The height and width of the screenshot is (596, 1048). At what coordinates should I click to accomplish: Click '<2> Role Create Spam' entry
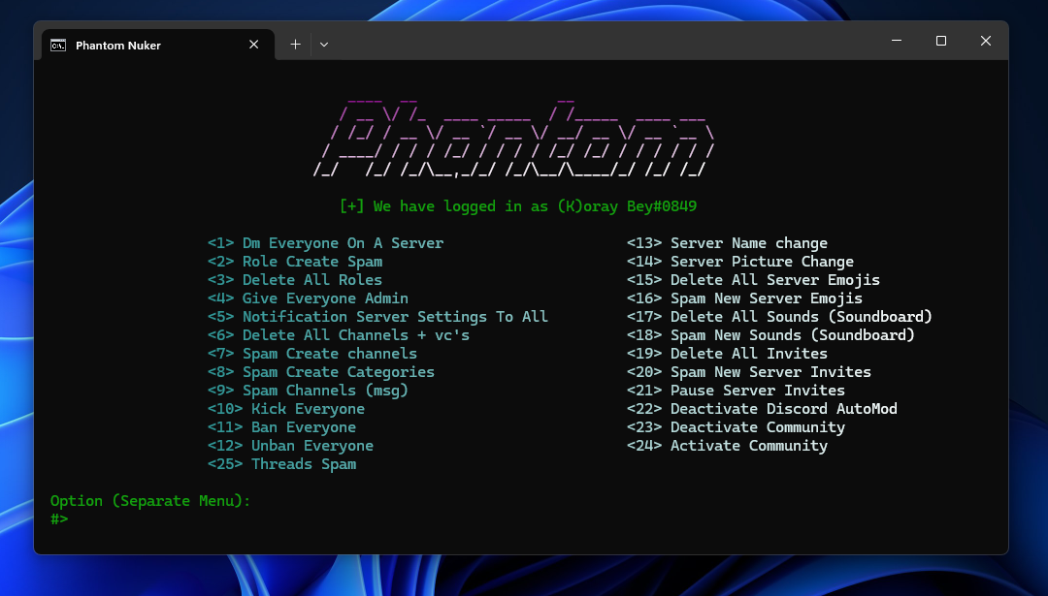295,262
